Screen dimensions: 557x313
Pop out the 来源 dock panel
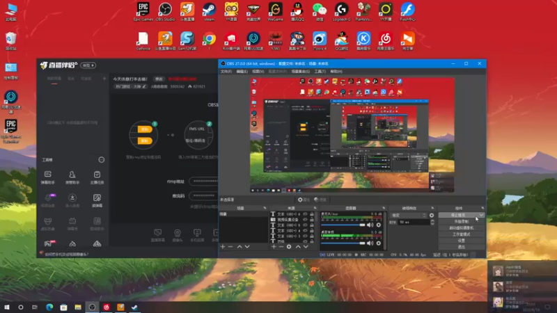click(315, 208)
